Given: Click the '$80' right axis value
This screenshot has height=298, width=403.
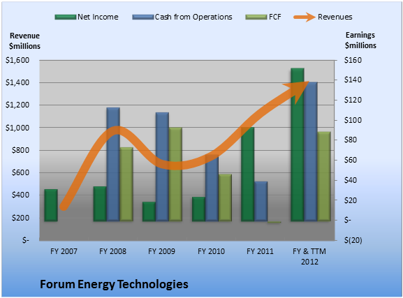Looking at the screenshot, I should [351, 140].
